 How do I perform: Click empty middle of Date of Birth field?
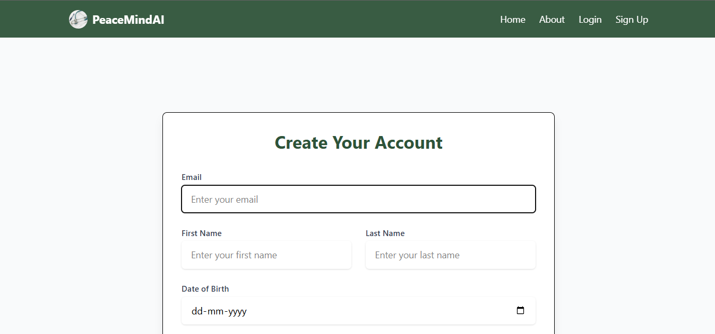pos(372,311)
